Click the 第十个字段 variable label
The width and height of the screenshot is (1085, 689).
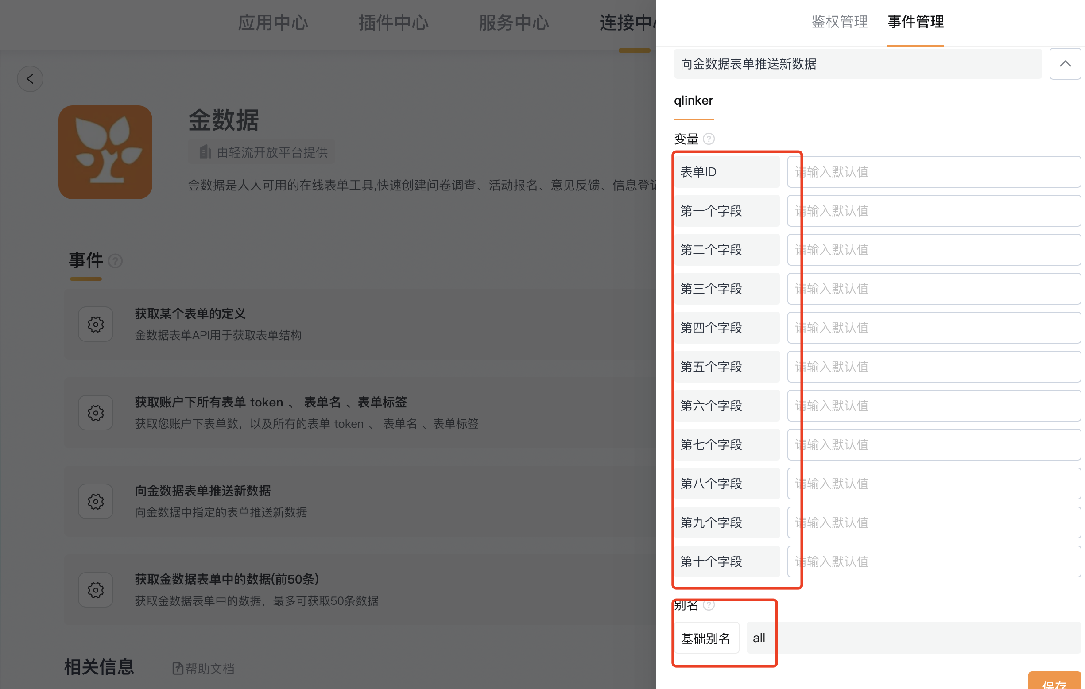click(727, 561)
